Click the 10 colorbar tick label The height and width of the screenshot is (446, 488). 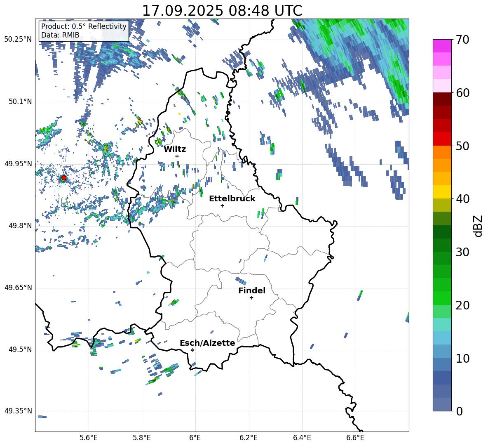(463, 358)
